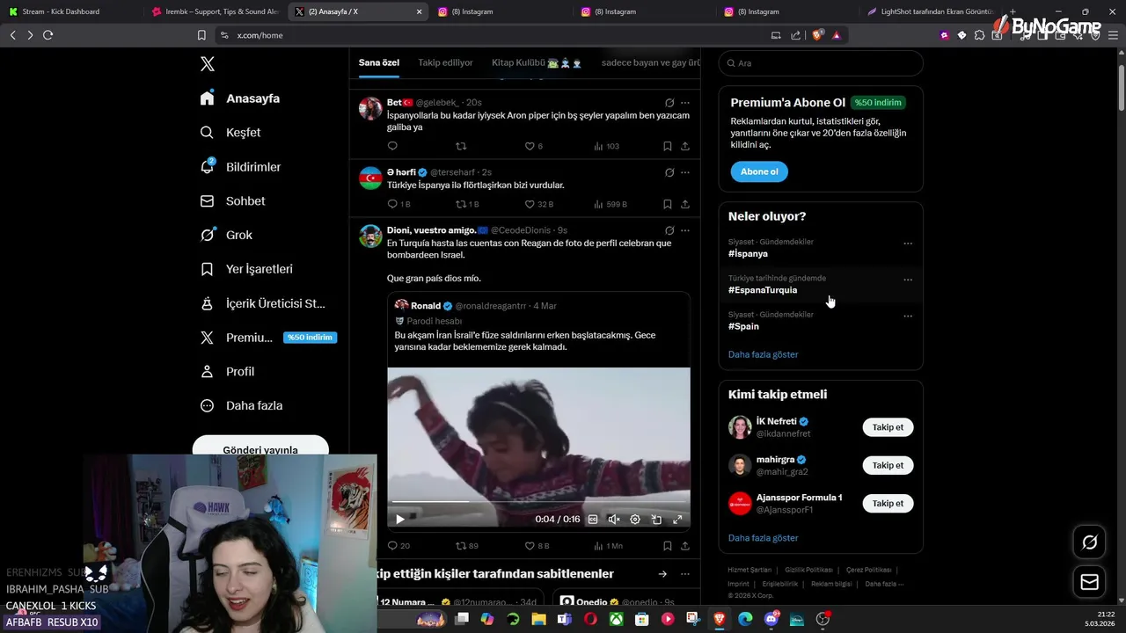This screenshot has height=633, width=1126.
Task: Follow Ajansspor Formula 1 account
Action: 888,503
